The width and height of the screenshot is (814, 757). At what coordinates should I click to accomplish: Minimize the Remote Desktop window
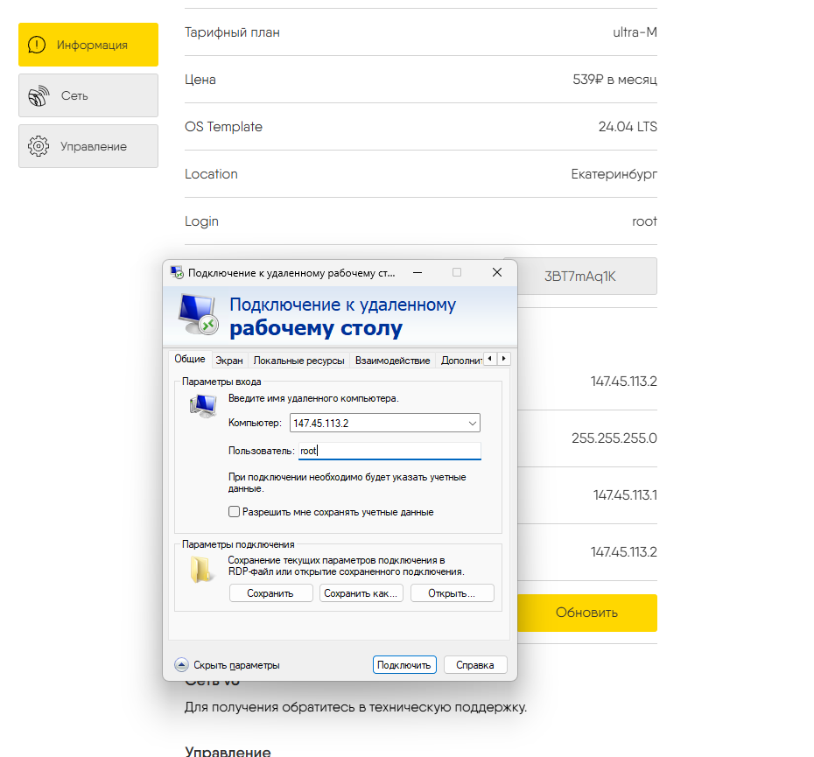point(418,272)
